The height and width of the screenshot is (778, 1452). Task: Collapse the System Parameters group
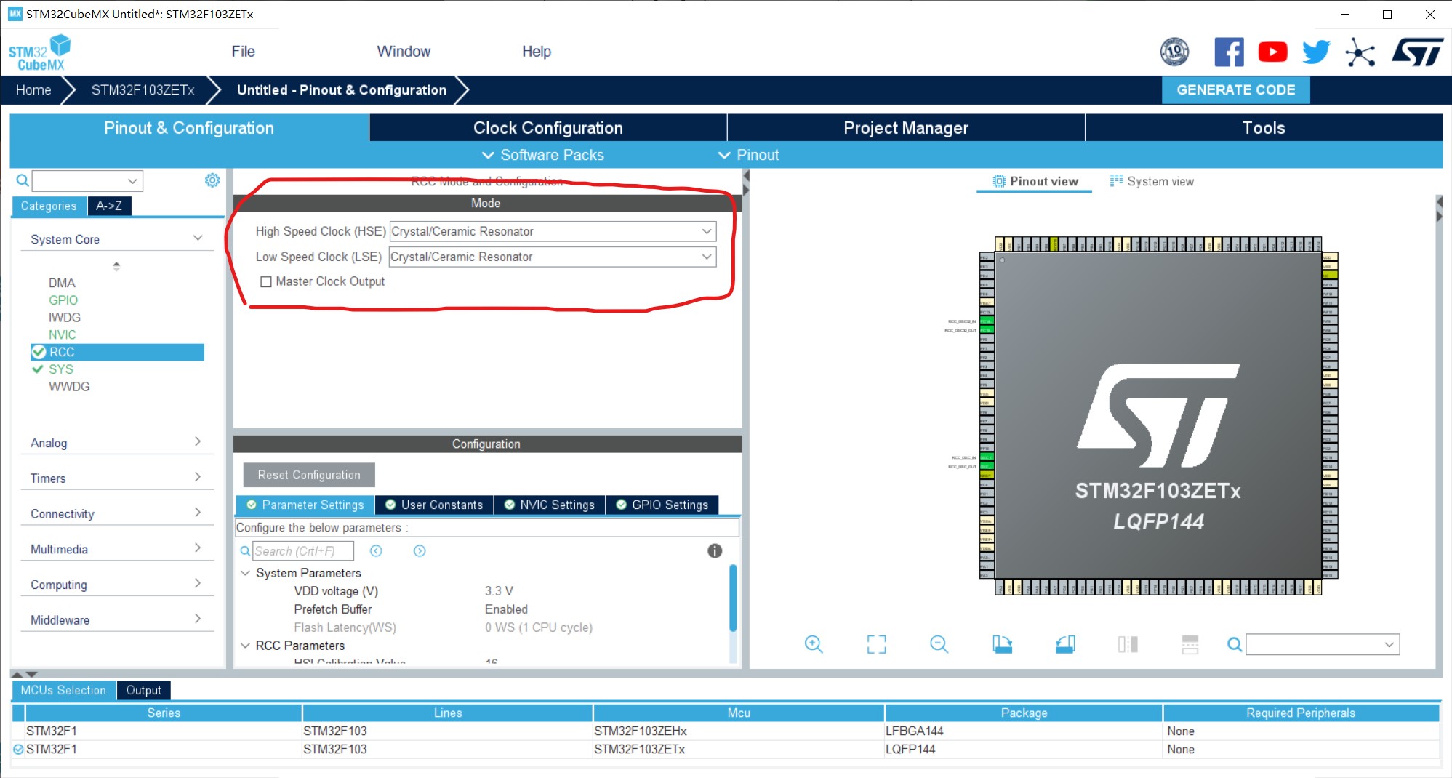click(x=245, y=573)
